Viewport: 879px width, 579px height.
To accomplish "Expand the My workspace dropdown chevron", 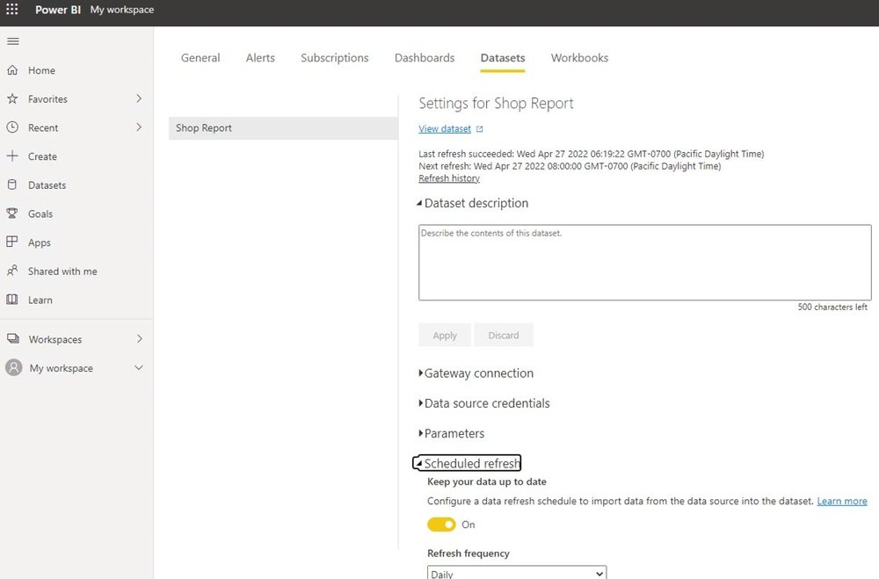I will tap(139, 367).
